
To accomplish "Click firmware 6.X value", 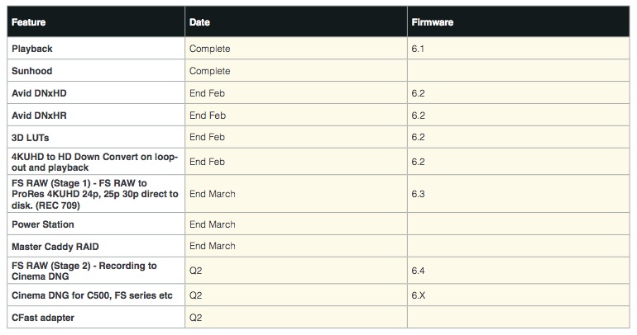I will (x=418, y=295).
